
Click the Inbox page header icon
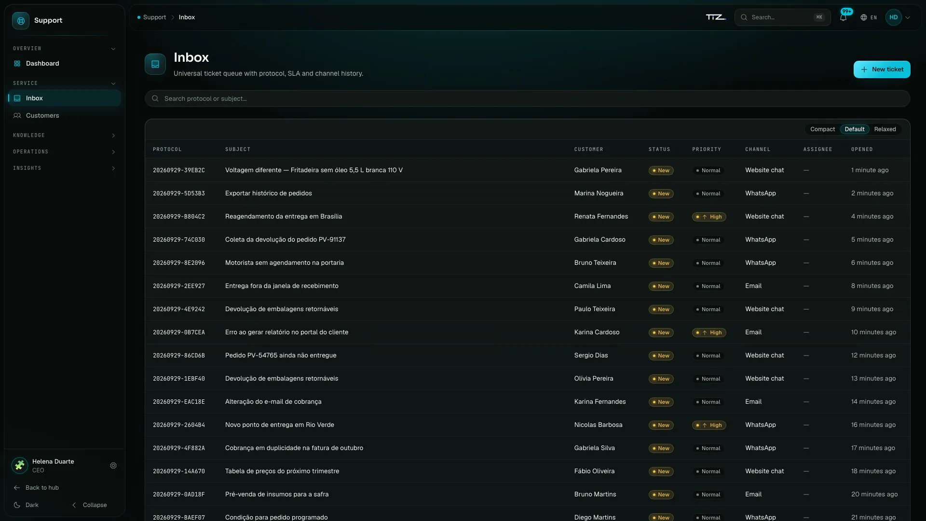pyautogui.click(x=155, y=64)
